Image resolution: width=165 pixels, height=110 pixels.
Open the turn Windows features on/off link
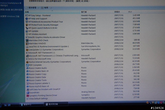[10, 16]
